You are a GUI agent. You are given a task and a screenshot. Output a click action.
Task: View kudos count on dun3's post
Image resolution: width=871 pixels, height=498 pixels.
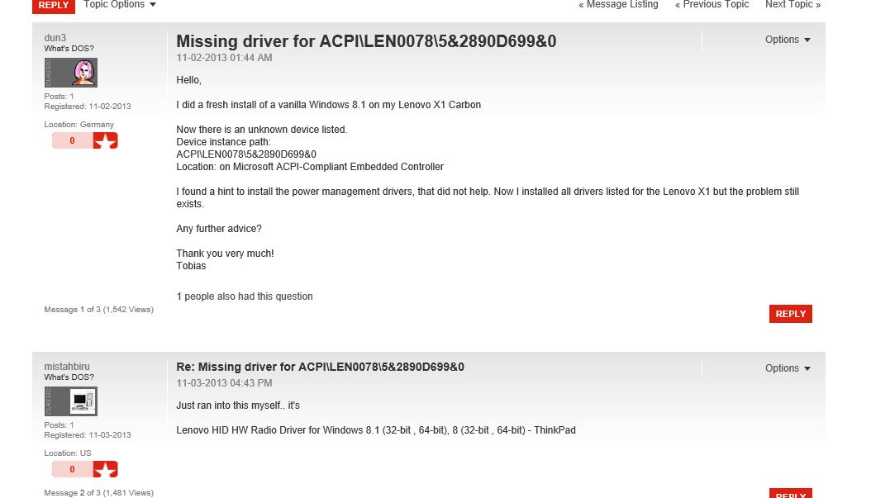pos(72,141)
